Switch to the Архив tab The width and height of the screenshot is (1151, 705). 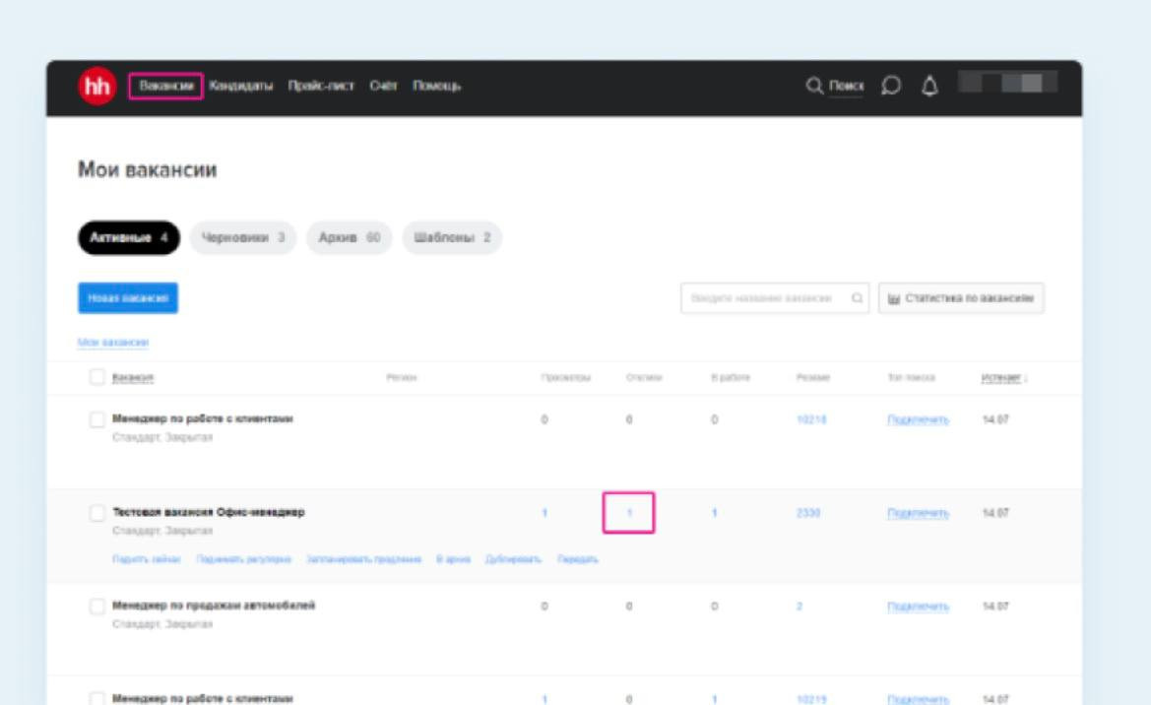point(349,238)
